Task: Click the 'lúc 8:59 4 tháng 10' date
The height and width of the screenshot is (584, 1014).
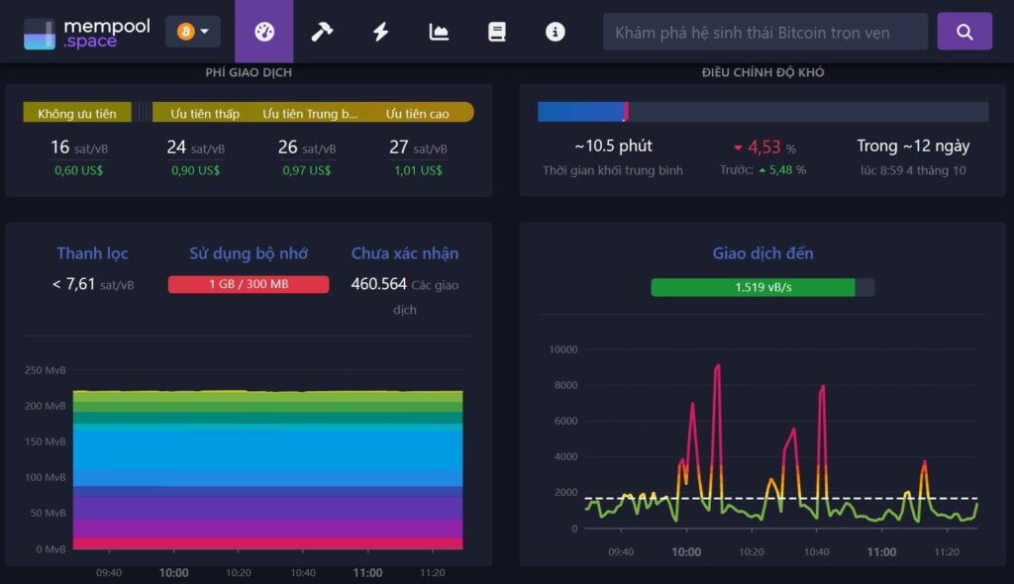Action: pos(913,170)
